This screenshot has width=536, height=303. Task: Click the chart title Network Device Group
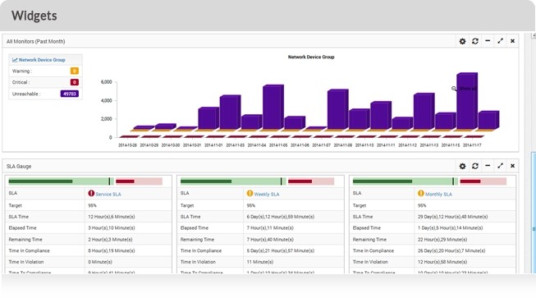[x=311, y=57]
